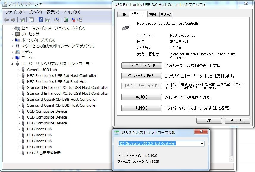Open the ヘルプ(H) menu
Viewport: 255px width, 172px height.
[72, 12]
